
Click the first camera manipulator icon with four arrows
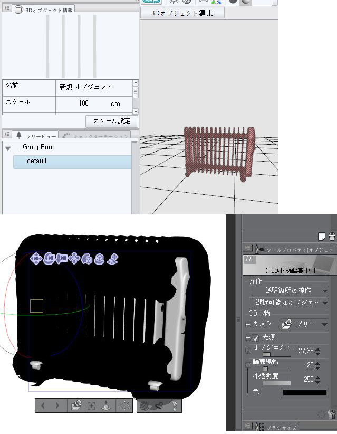tap(36, 259)
